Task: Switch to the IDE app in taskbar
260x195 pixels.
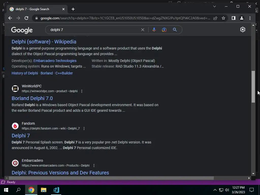Action: (x=56, y=190)
